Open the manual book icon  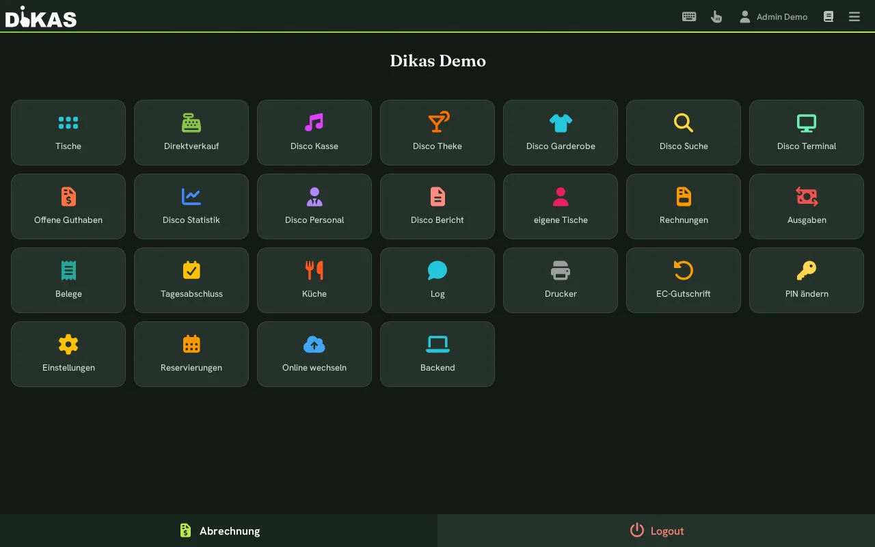click(x=829, y=16)
